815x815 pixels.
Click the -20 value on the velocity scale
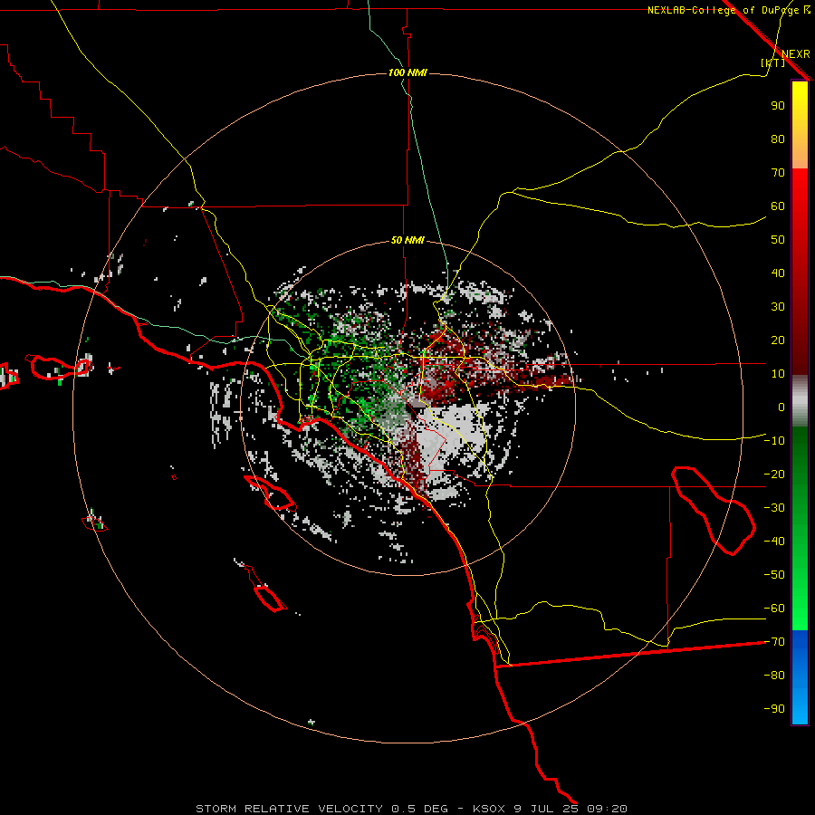click(x=774, y=475)
